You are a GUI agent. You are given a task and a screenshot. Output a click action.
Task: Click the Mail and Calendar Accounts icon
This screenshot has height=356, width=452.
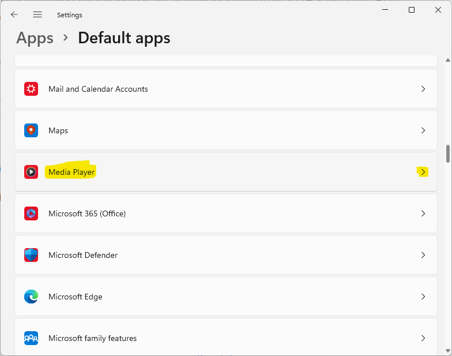click(x=31, y=89)
